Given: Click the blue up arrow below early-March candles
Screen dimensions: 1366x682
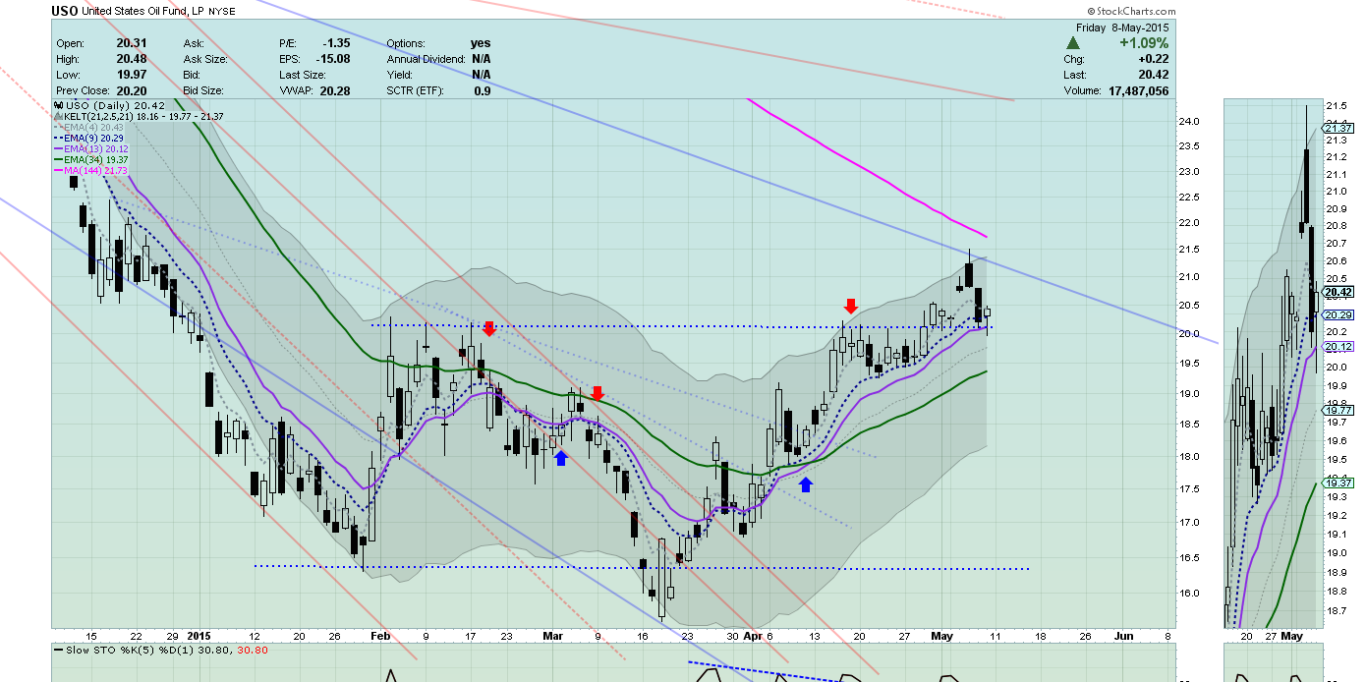Looking at the screenshot, I should click(560, 457).
